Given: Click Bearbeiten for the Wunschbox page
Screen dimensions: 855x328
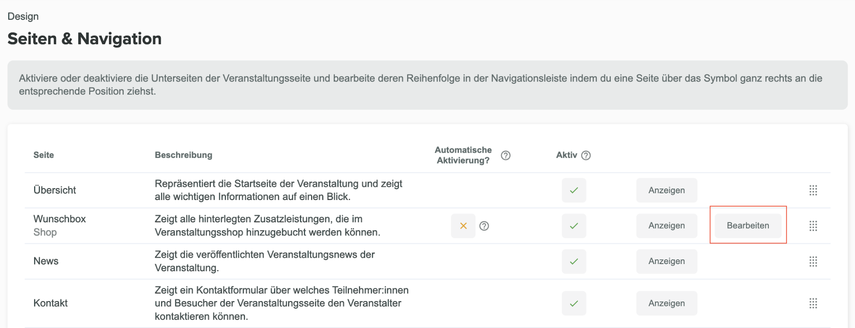Looking at the screenshot, I should (x=748, y=226).
